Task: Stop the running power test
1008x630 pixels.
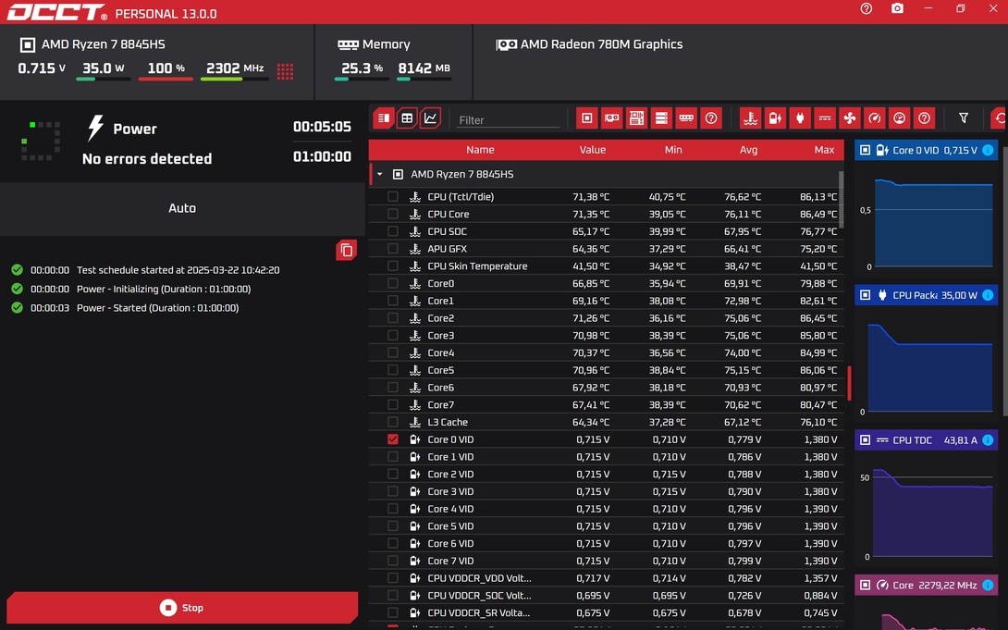Action: coord(182,608)
